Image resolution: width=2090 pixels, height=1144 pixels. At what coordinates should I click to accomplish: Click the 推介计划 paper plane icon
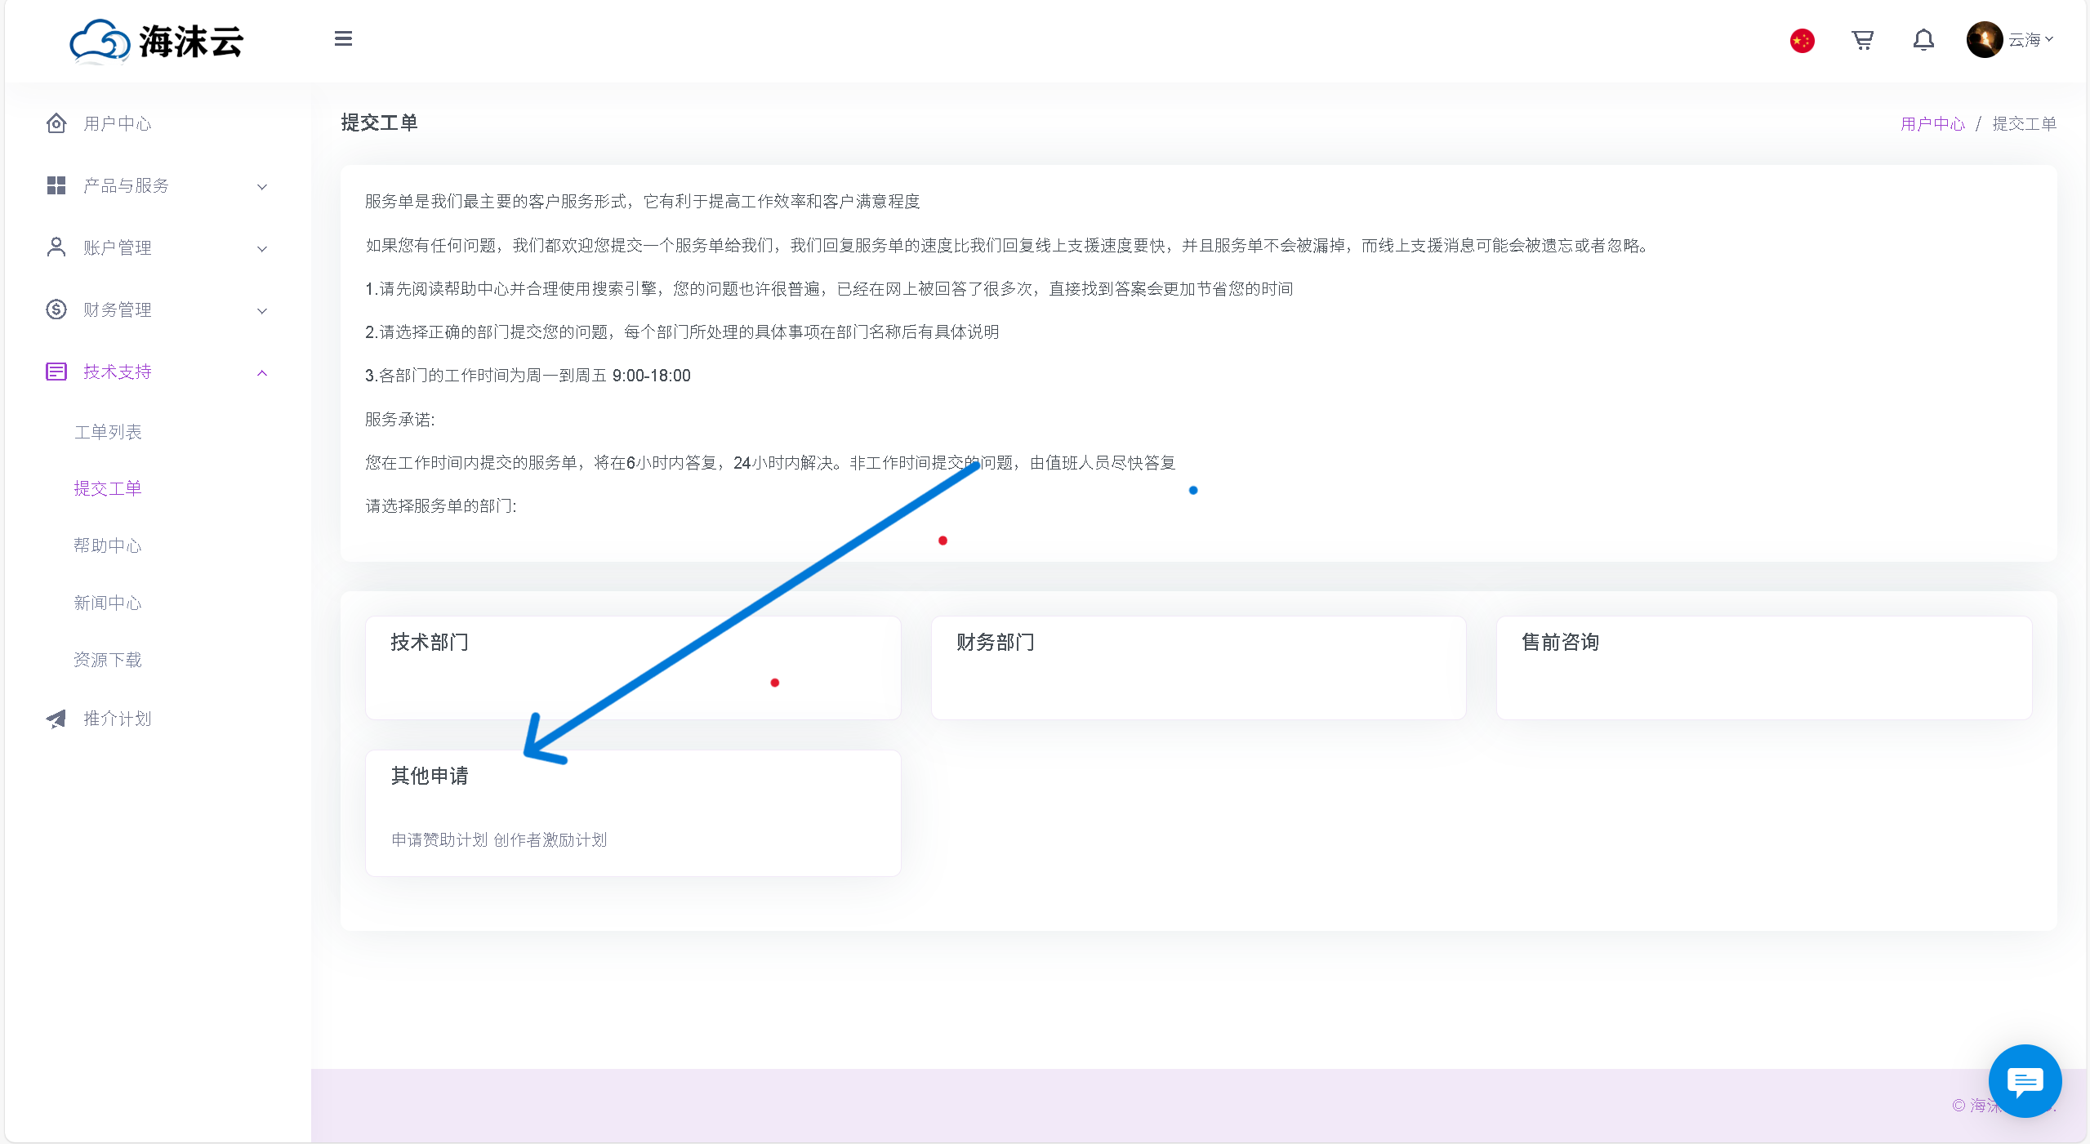[x=56, y=719]
